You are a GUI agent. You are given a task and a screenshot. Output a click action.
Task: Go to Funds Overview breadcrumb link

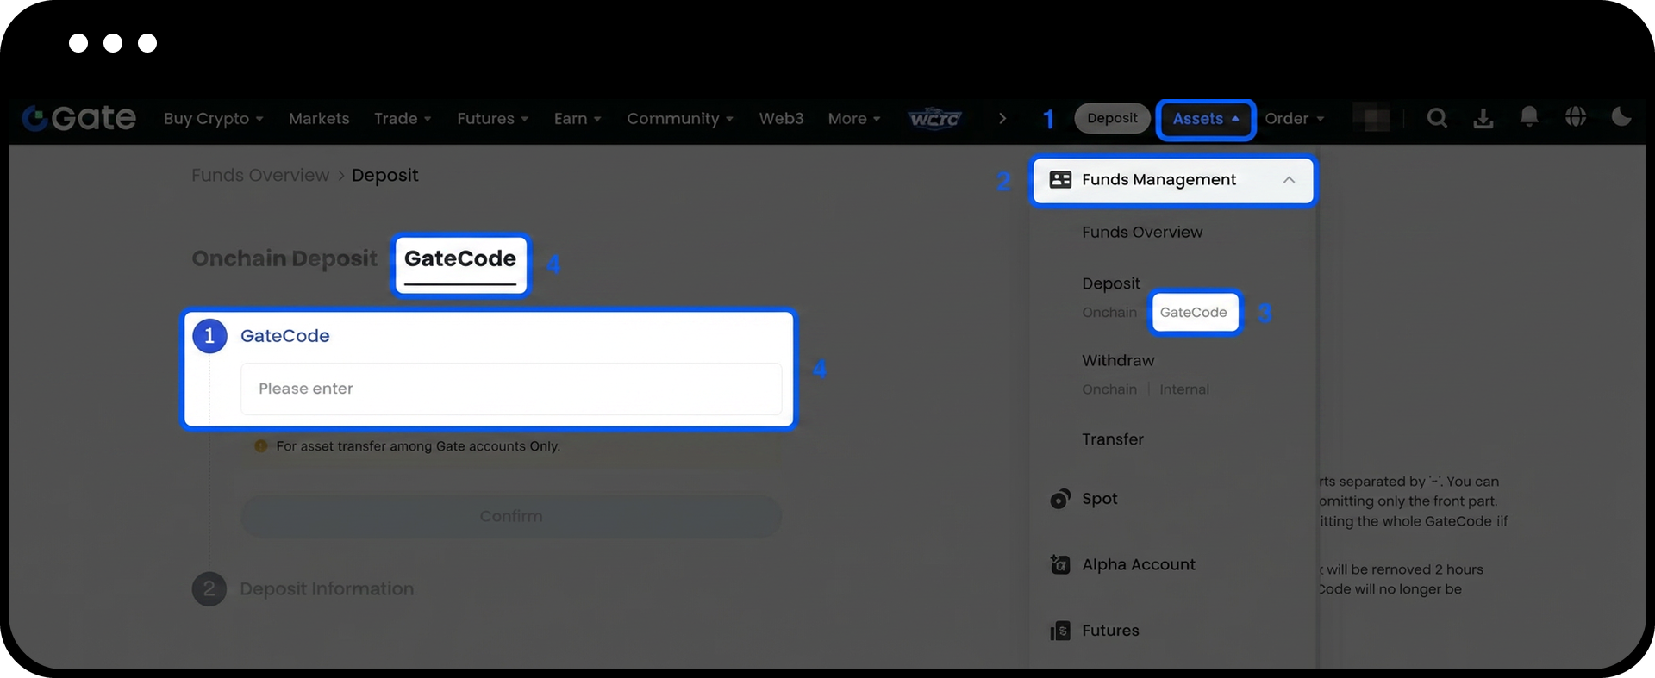260,176
